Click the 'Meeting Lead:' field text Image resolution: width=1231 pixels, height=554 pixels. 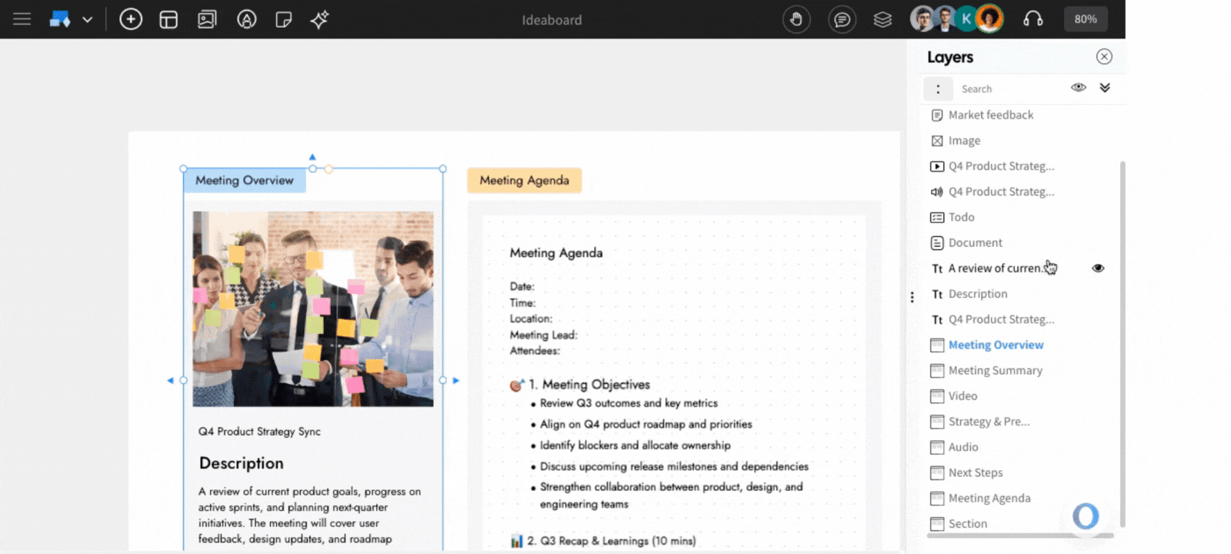pyautogui.click(x=543, y=335)
